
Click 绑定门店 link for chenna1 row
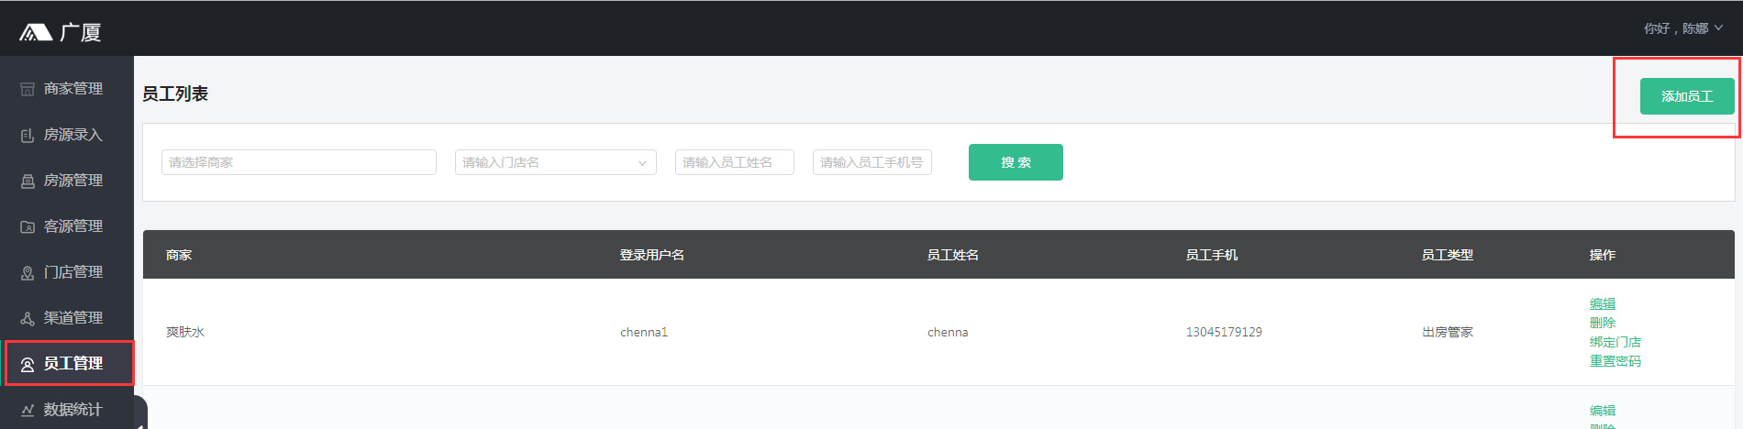click(x=1615, y=342)
